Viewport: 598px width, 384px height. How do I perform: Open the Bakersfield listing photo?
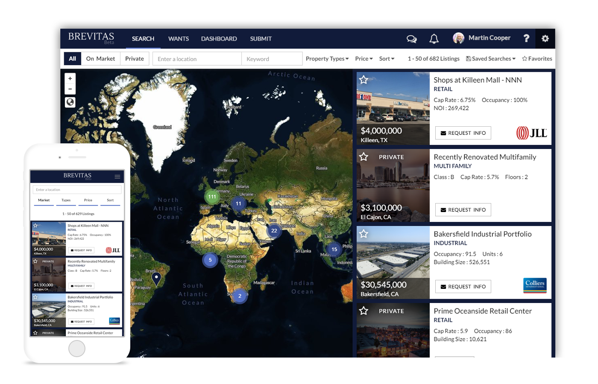(x=393, y=262)
